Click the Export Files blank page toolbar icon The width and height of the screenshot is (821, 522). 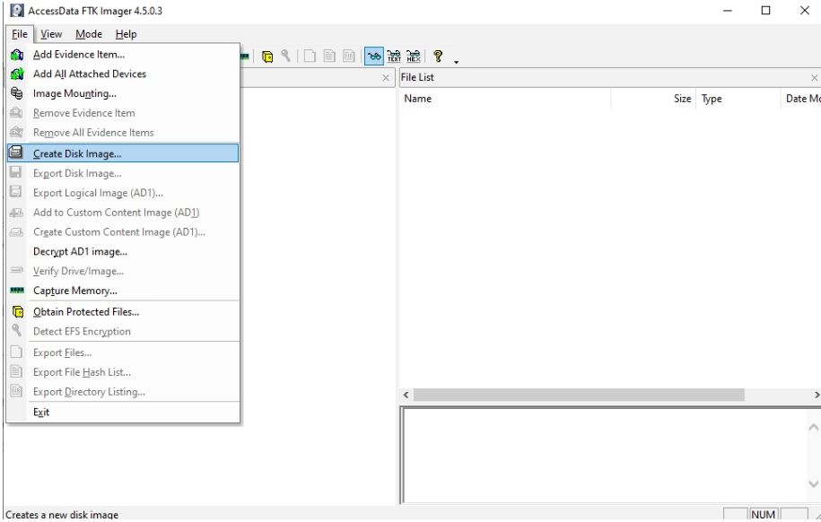(x=310, y=56)
